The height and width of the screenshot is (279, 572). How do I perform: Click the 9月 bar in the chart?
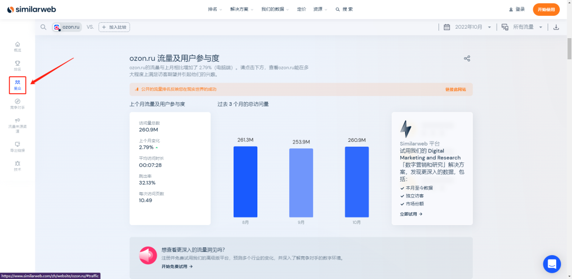click(301, 183)
